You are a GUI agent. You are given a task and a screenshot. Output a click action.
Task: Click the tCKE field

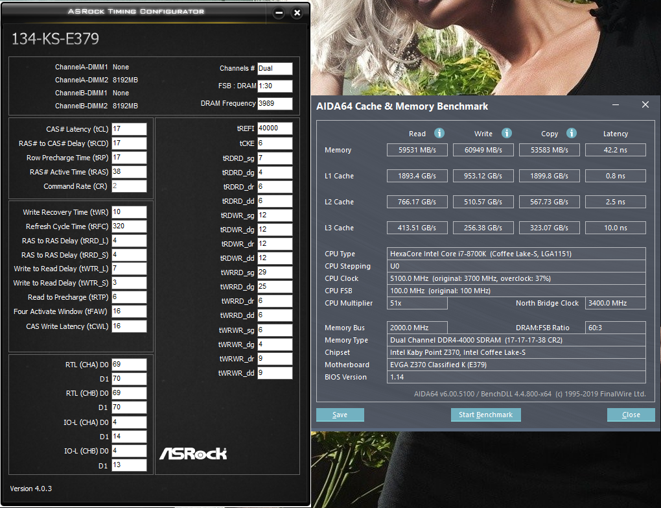click(275, 143)
